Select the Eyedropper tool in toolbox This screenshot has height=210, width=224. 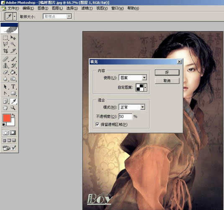coord(13,101)
